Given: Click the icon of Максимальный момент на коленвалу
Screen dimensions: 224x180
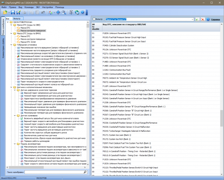Looking at the screenshot, I should click(x=18, y=56).
